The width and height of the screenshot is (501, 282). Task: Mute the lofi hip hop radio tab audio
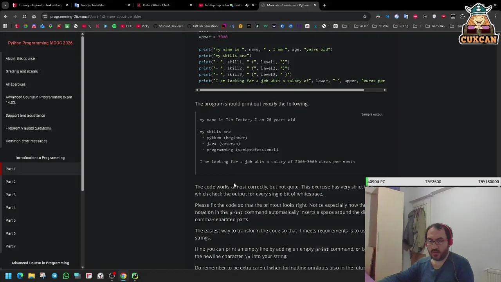[247, 5]
